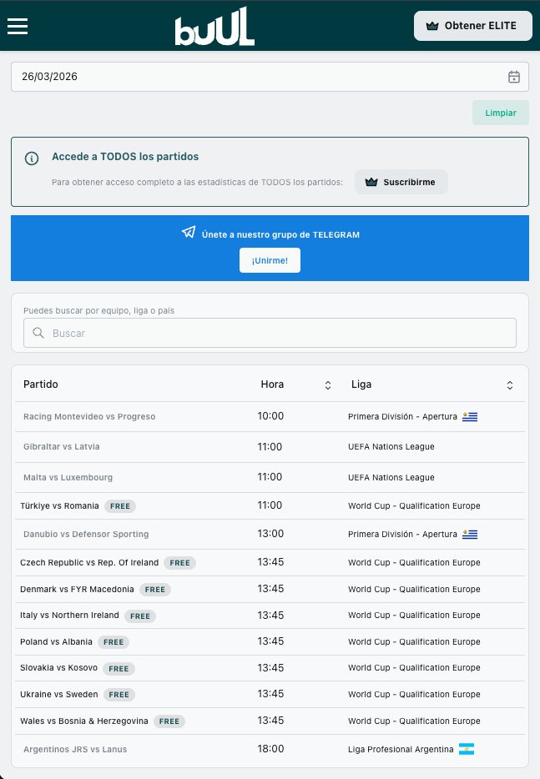Open Ukraine vs Sweden match
The width and height of the screenshot is (540, 779).
pyautogui.click(x=59, y=694)
